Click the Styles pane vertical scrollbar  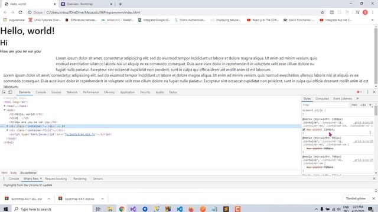coord(376,111)
